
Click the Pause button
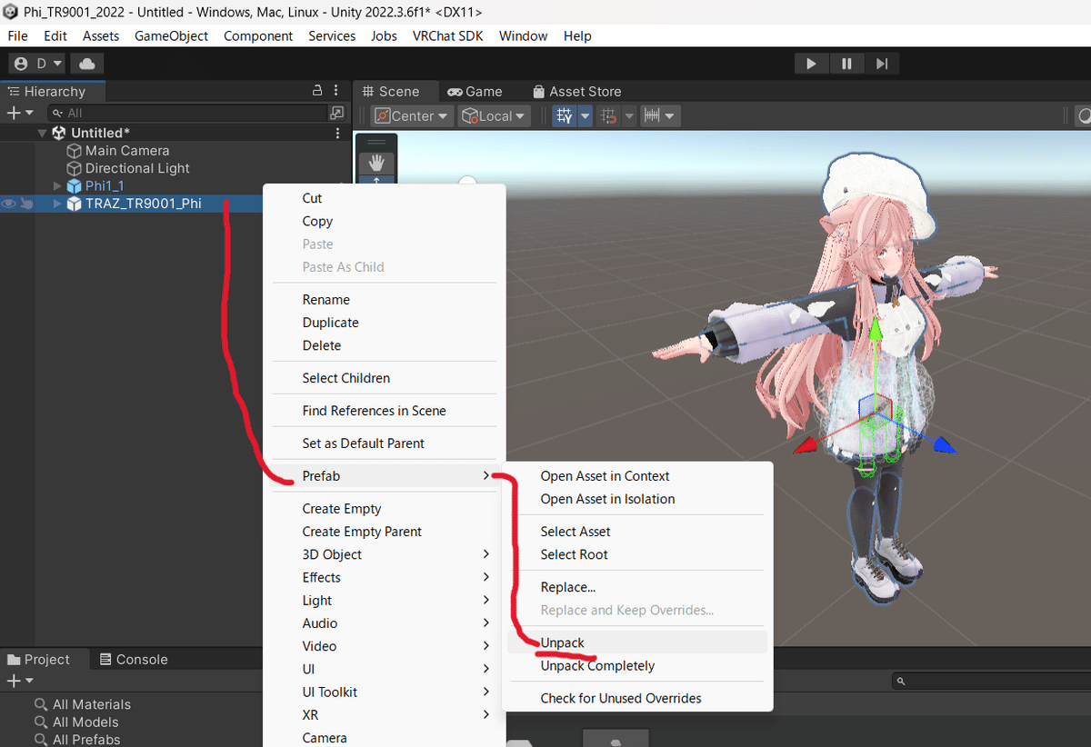(846, 64)
